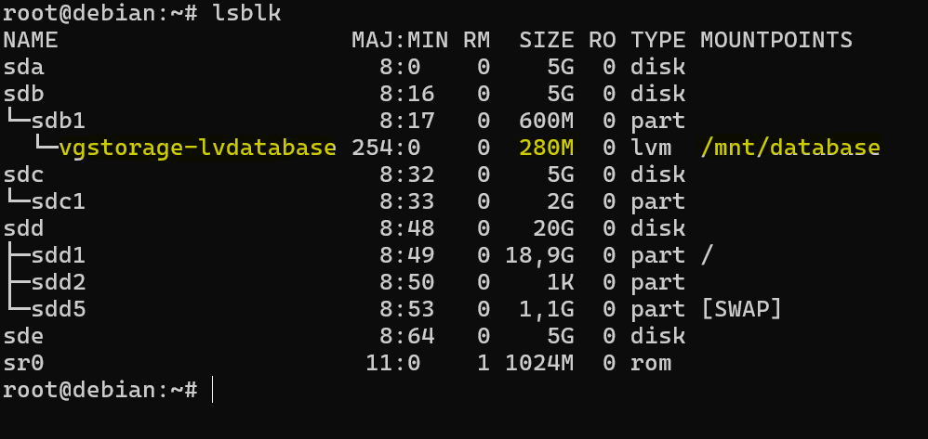Click the SIZE column header

click(546, 41)
